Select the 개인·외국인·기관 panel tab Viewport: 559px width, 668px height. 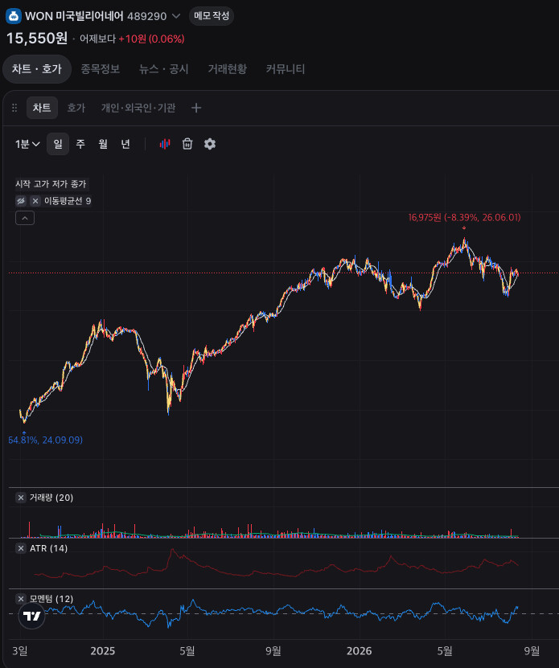[x=138, y=108]
